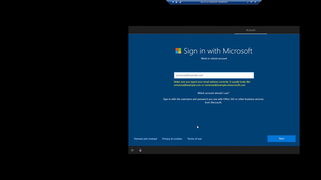The width and height of the screenshot is (321, 180).
Task: Restore down the Win10 remote session
Action: 251,2
